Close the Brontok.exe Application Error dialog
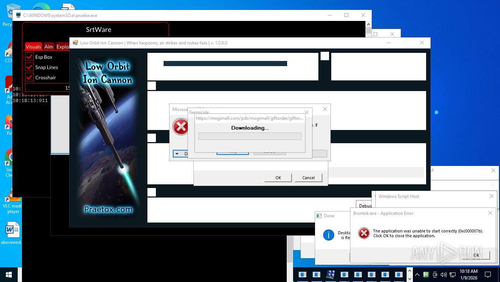The height and width of the screenshot is (282, 500). click(490, 213)
